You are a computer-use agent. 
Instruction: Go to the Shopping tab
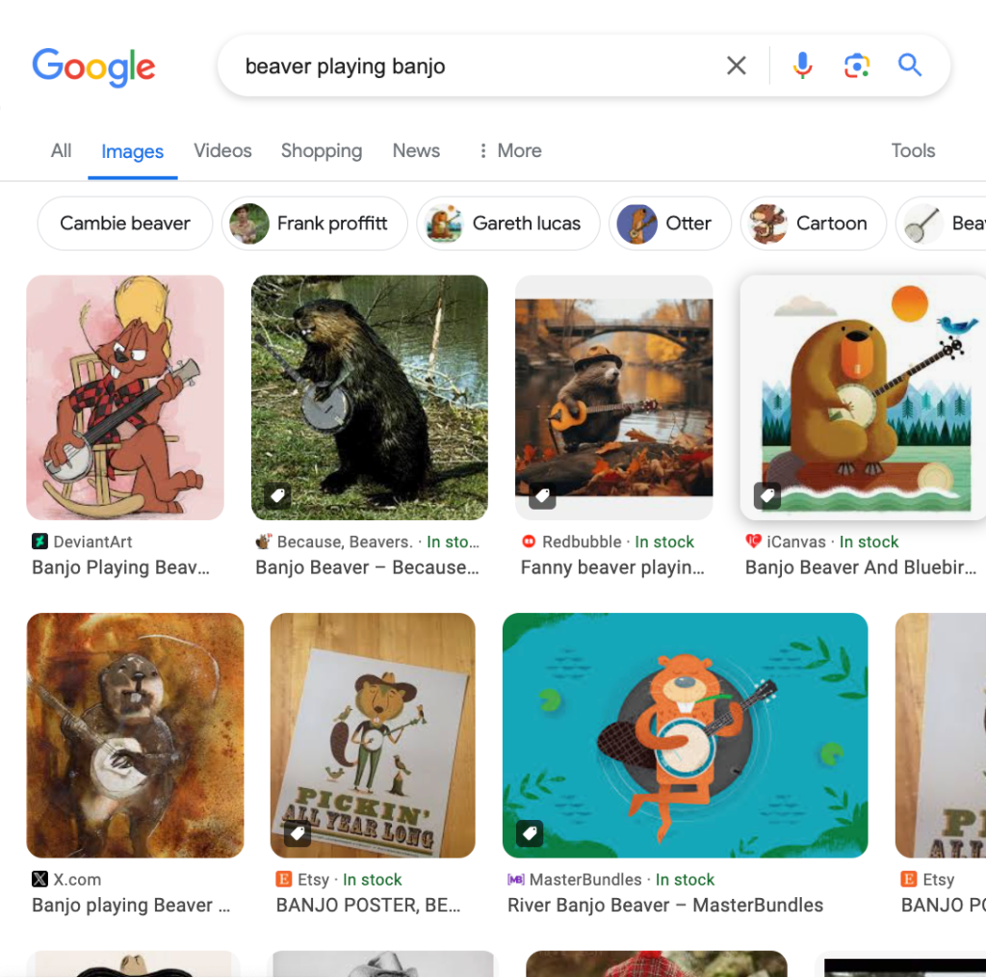322,150
